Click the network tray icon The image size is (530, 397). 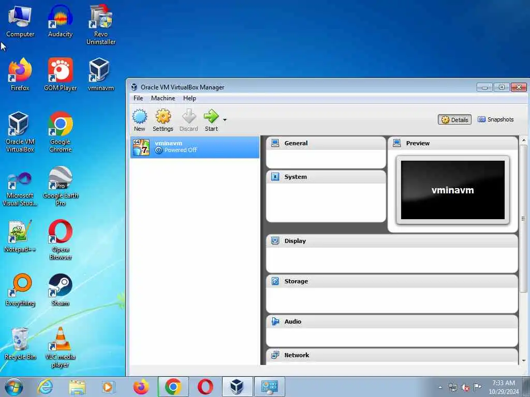tap(452, 387)
